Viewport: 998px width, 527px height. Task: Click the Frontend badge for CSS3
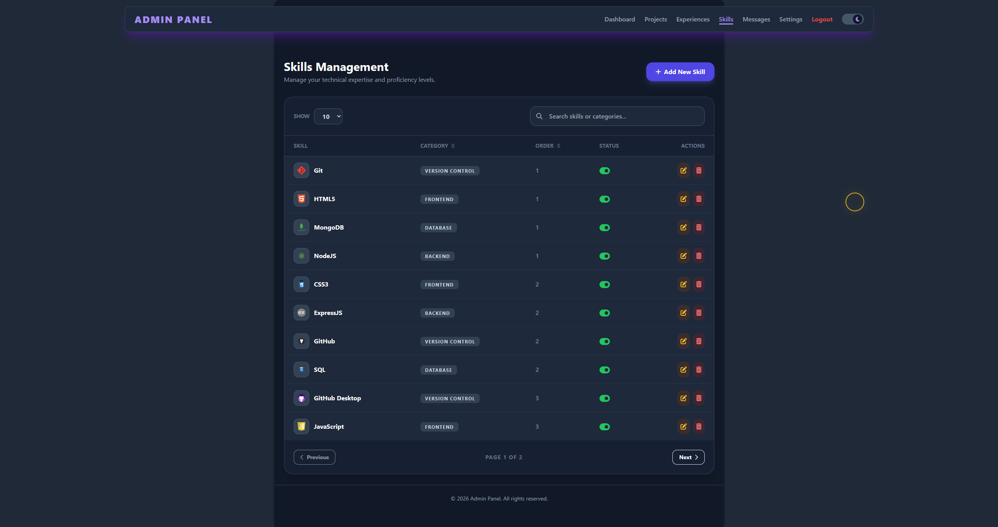(439, 285)
